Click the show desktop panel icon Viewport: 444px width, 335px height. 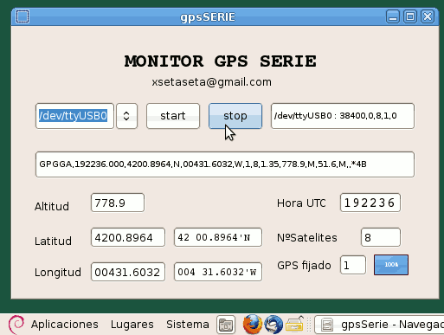(226, 325)
